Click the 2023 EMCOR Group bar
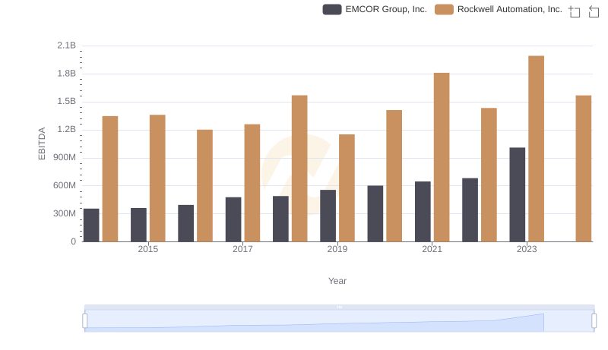 pyautogui.click(x=518, y=194)
